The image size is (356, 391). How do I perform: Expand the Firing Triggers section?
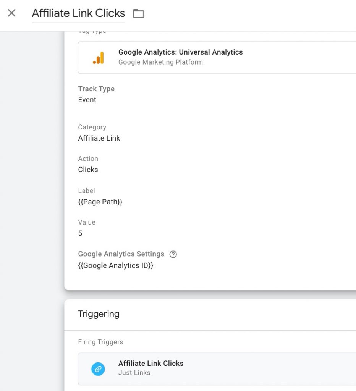100,342
